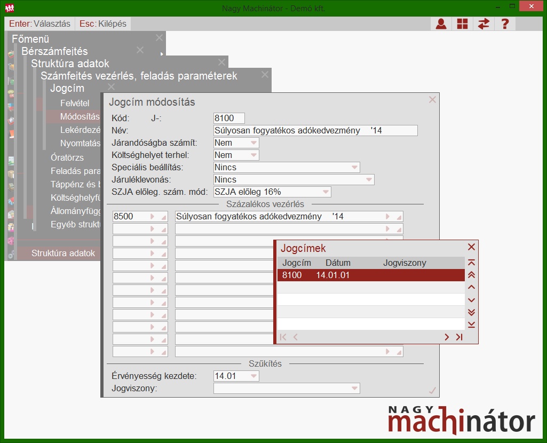Open Állományfüggő menu item
Viewport: 547px width, 443px height.
(76, 211)
